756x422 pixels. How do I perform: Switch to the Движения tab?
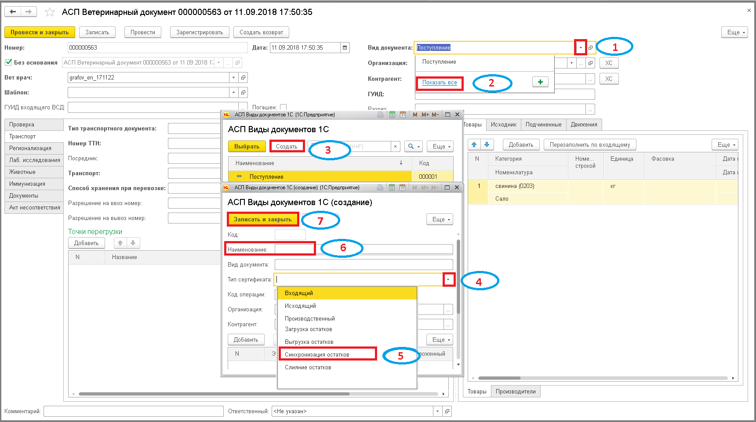pyautogui.click(x=584, y=125)
